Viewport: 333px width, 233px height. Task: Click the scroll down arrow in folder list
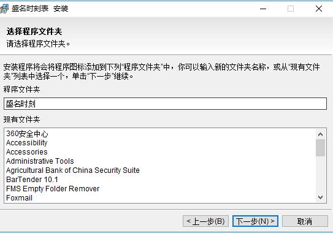[x=320, y=197]
